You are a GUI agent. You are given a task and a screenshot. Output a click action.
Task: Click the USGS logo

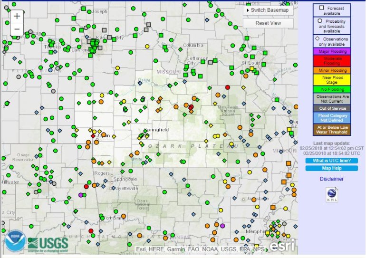pyautogui.click(x=48, y=245)
